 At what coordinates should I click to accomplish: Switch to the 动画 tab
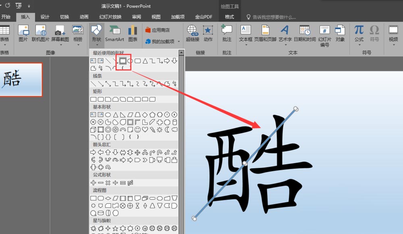(x=84, y=17)
